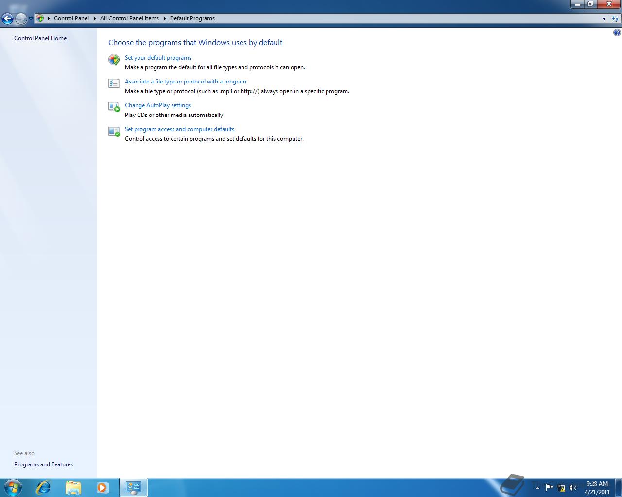Click the Forward navigation arrow
Viewport: 622px width, 497px height.
click(20, 19)
